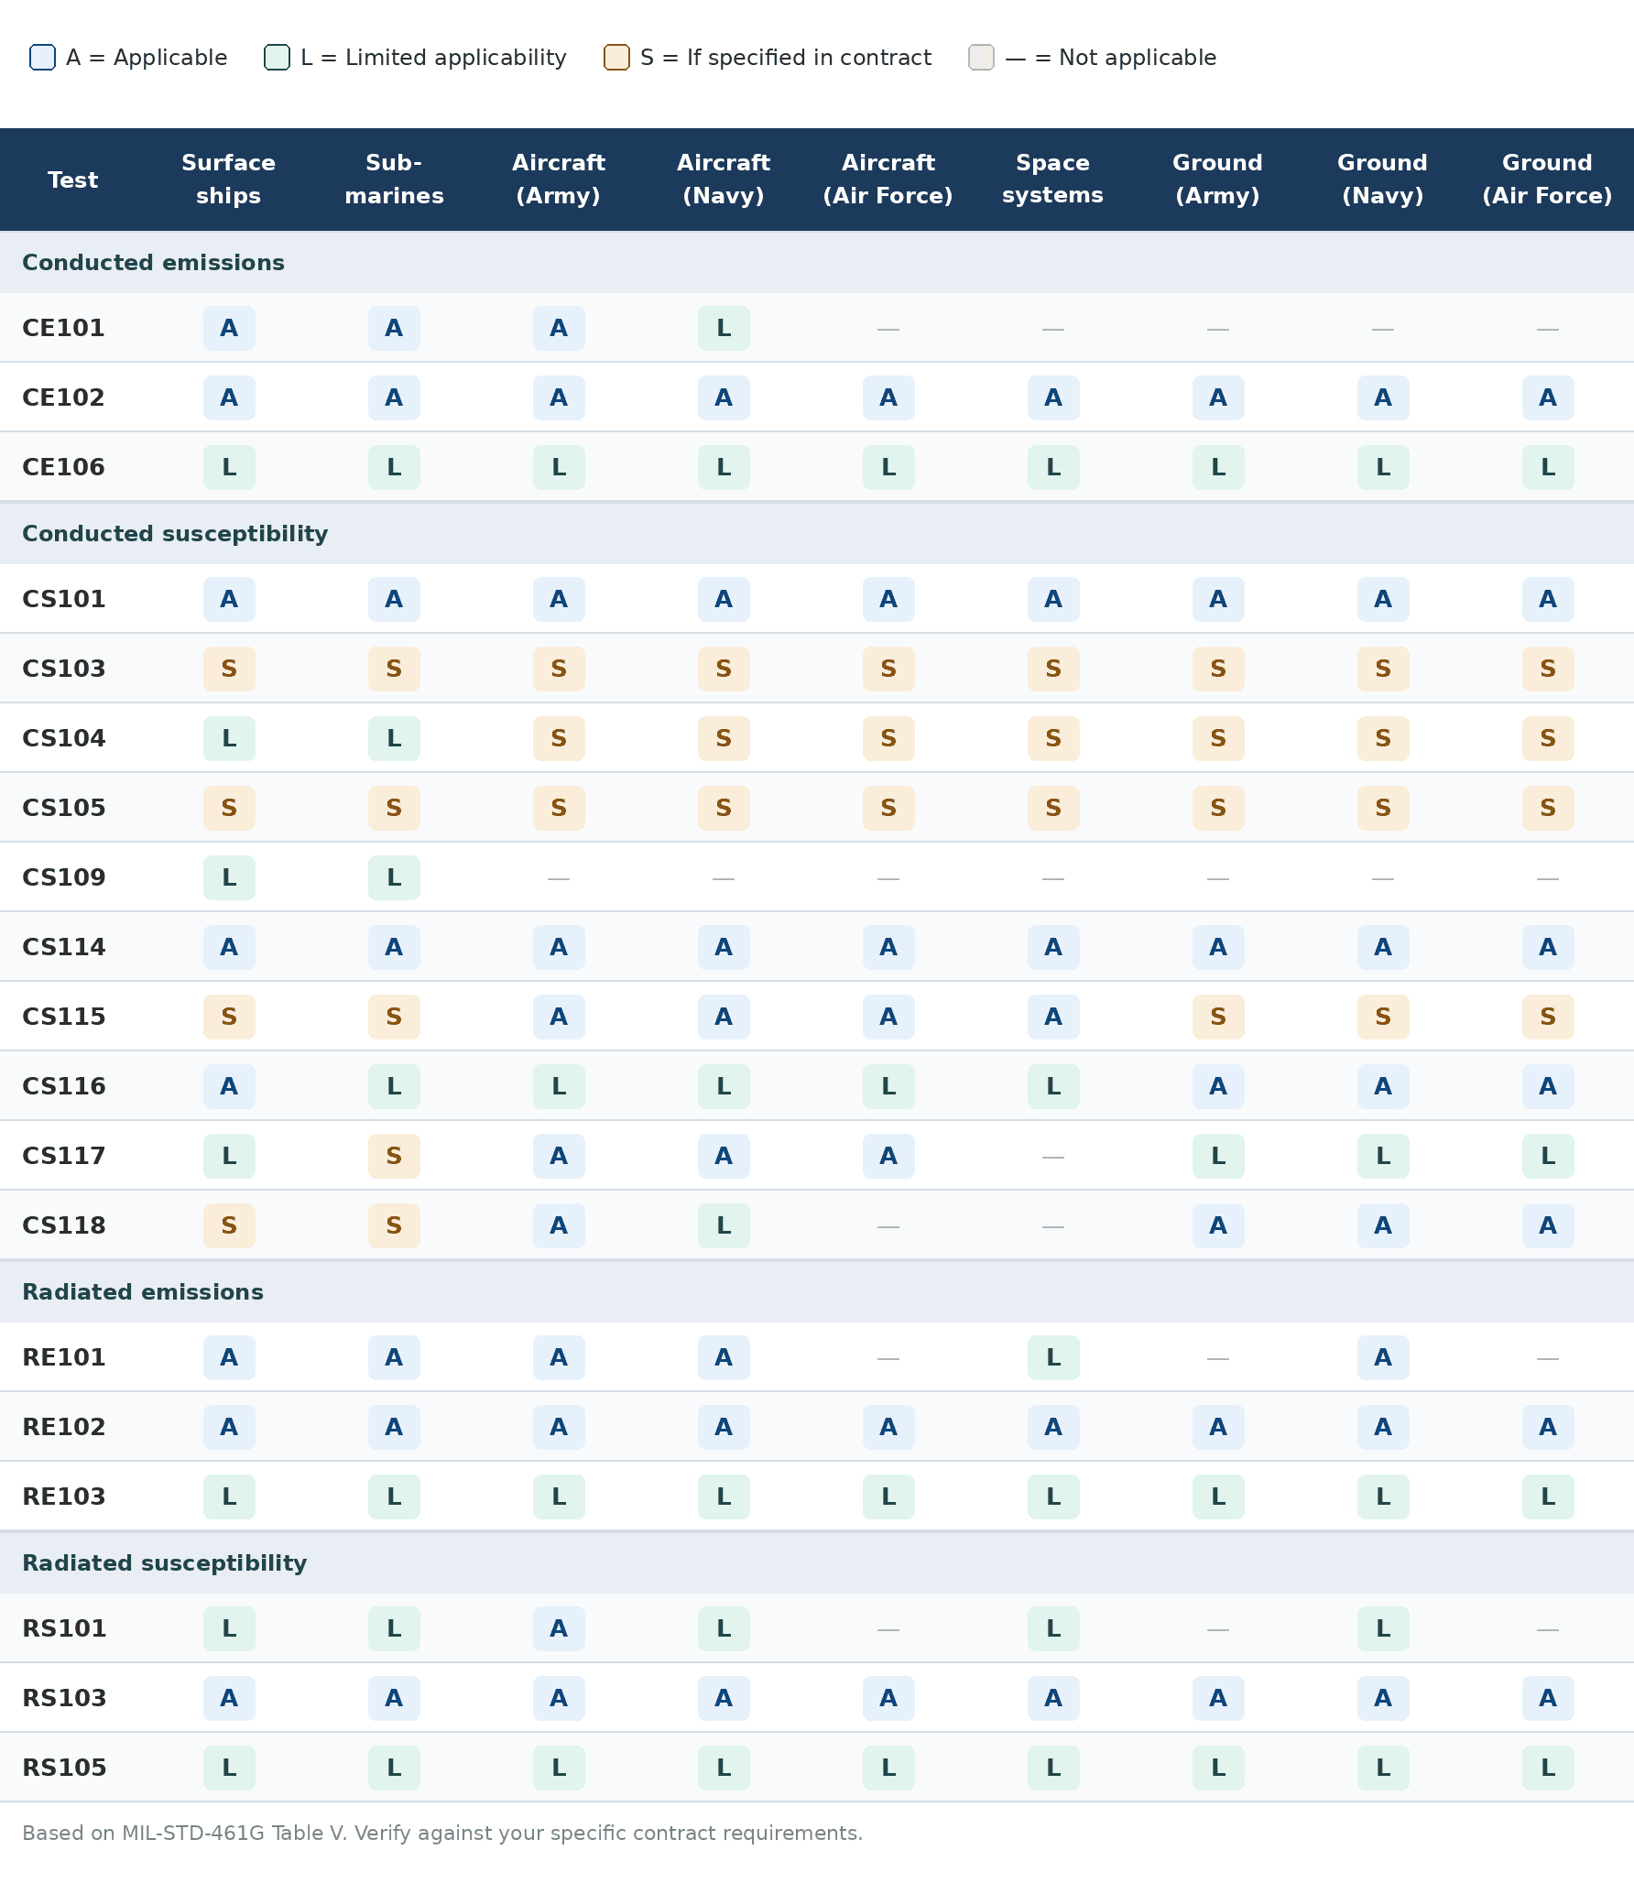Click the Surface ships column header
Image resolution: width=1634 pixels, height=1883 pixels.
pyautogui.click(x=229, y=180)
